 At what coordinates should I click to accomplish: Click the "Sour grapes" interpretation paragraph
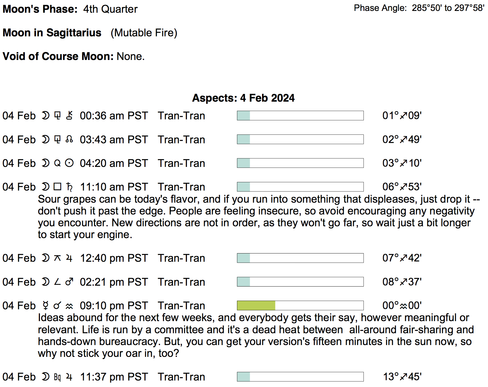[x=257, y=217]
